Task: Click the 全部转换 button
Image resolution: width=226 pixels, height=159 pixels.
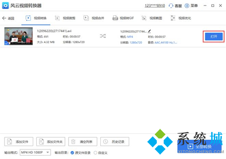Action: [x=199, y=146]
